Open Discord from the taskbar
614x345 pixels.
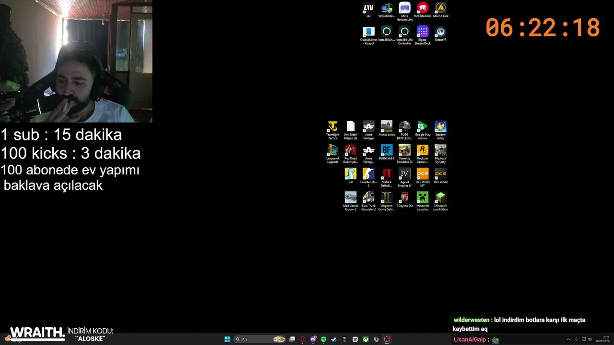[313, 339]
